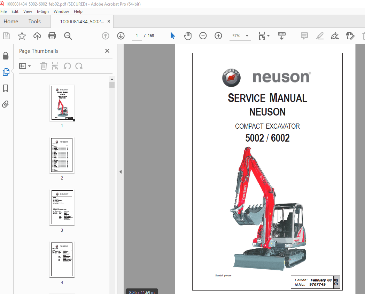Viewport: 365px width, 294px height.
Task: Open the Fill & Sign pen tool
Action: [335, 36]
